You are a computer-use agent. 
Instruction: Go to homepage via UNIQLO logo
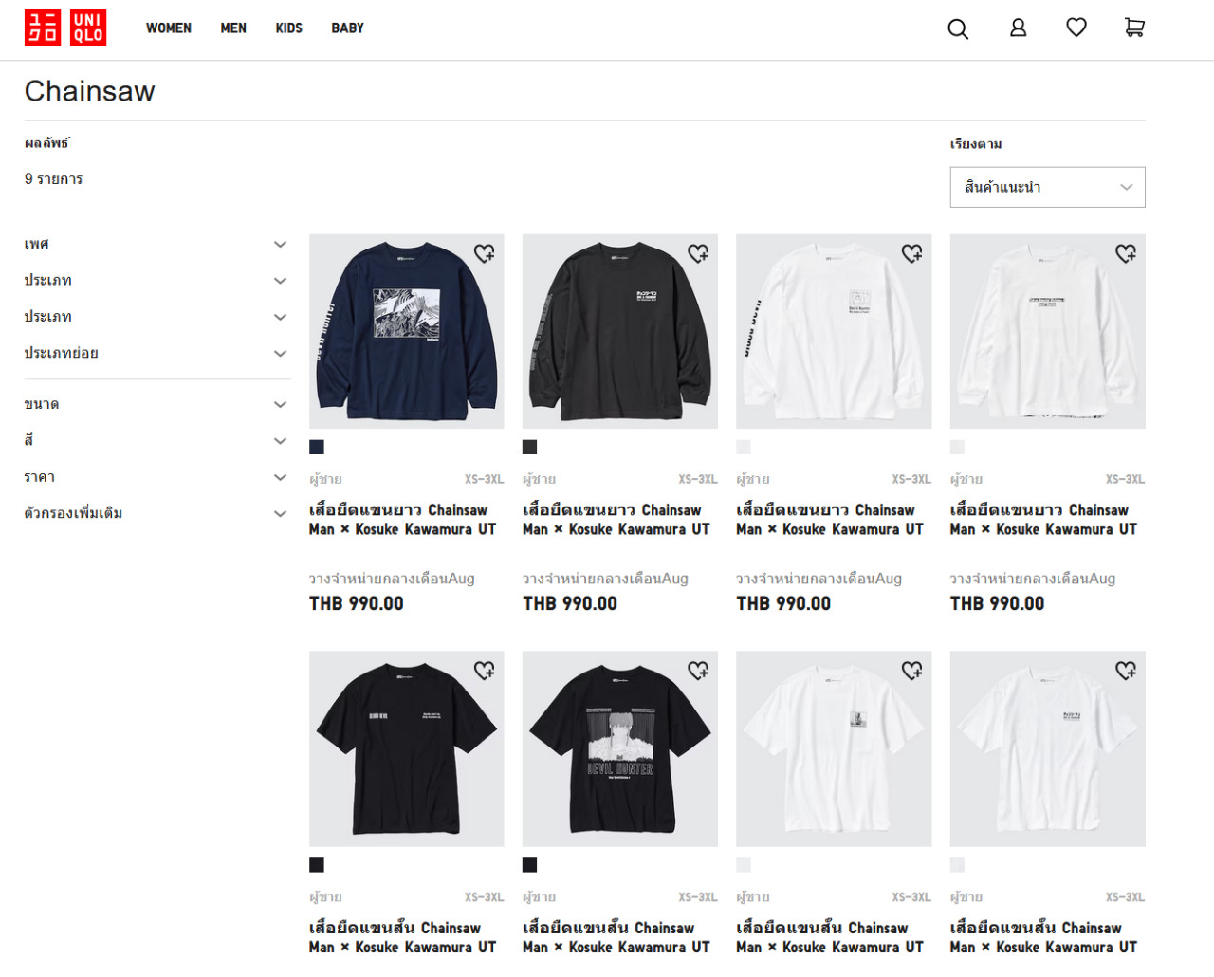(x=65, y=28)
